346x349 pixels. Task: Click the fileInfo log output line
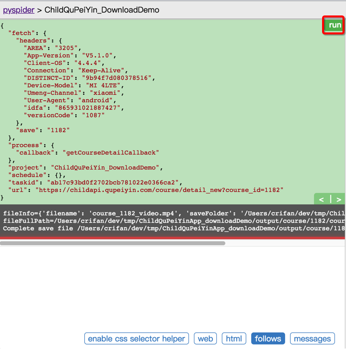(173, 213)
